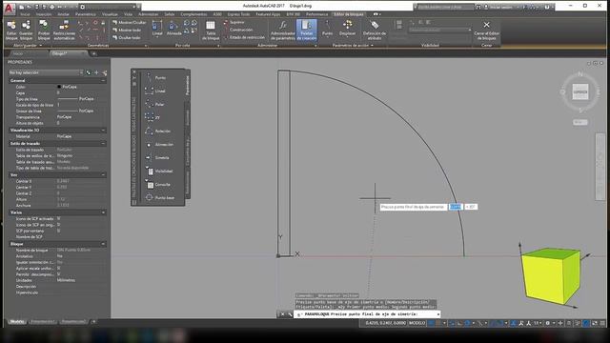Open the Express Tools ribbon tab
Viewport: 610px width, 343px height.
pyautogui.click(x=239, y=14)
